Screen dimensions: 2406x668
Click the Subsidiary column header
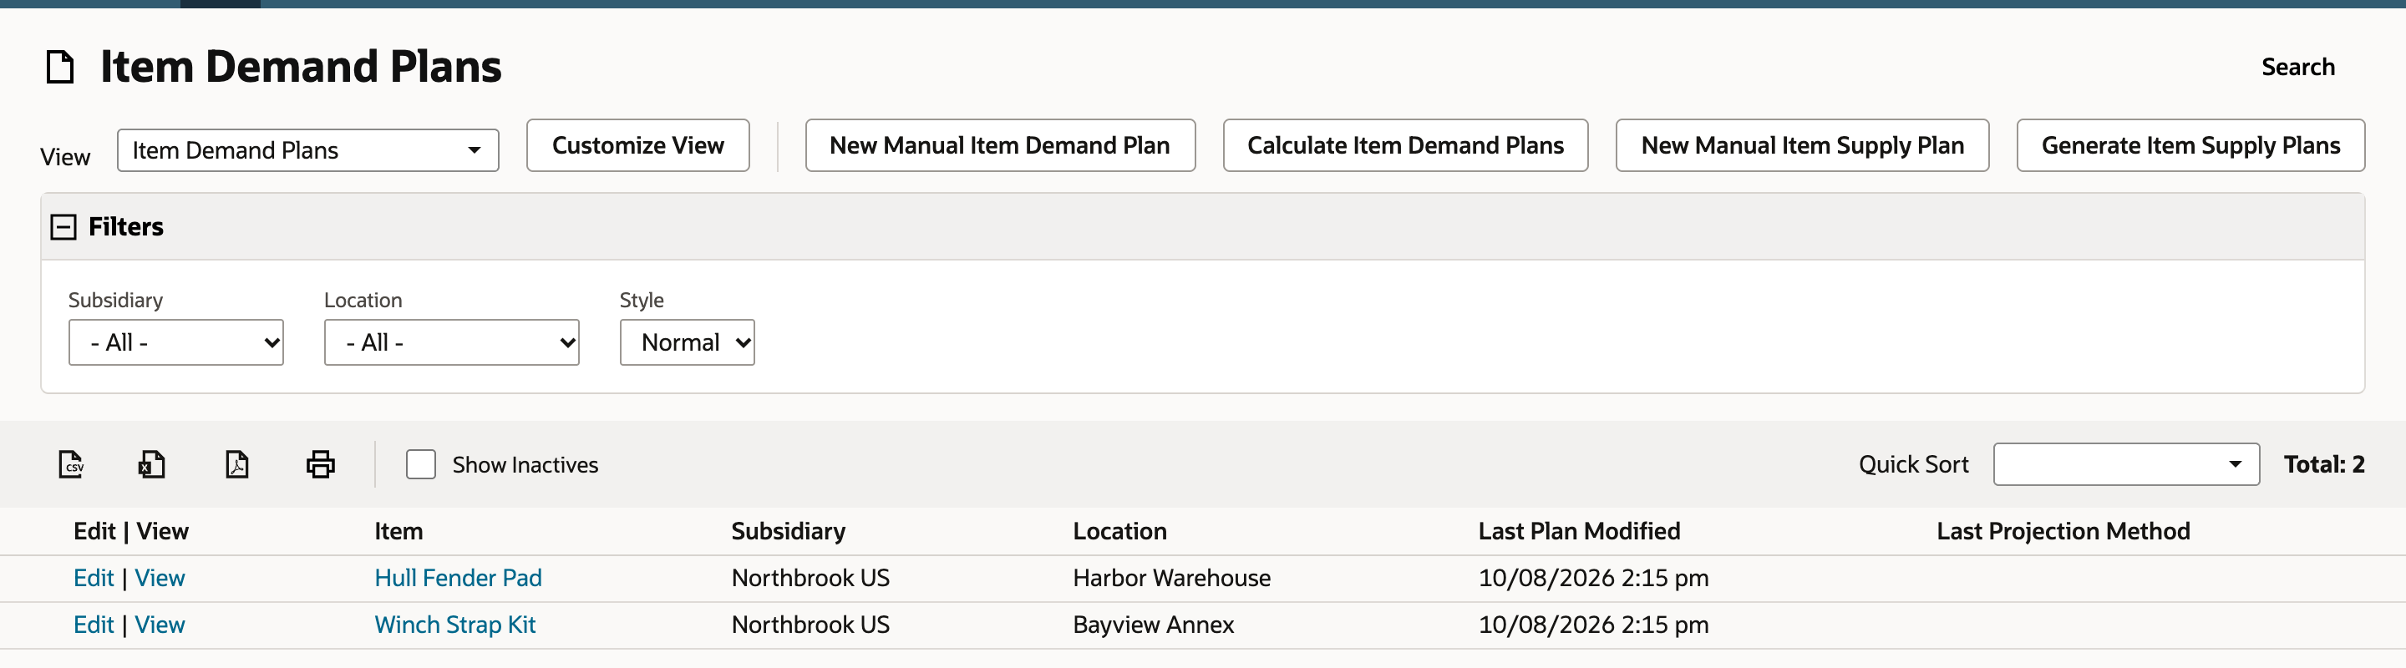coord(789,532)
